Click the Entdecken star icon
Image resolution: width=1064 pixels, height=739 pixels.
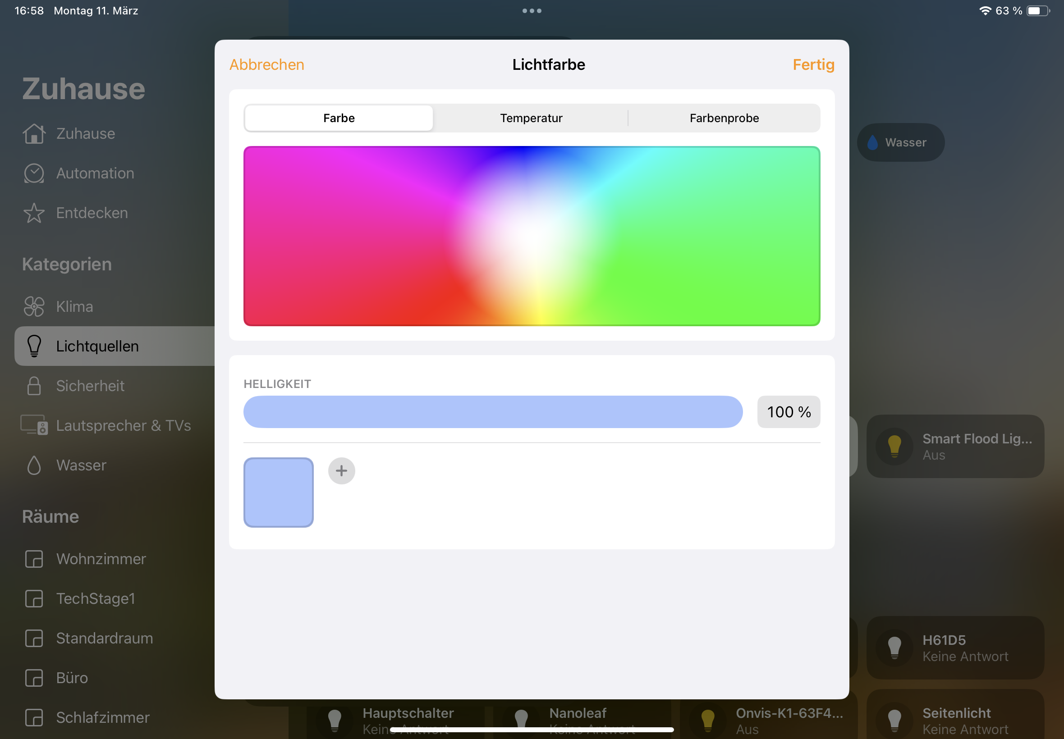point(34,213)
